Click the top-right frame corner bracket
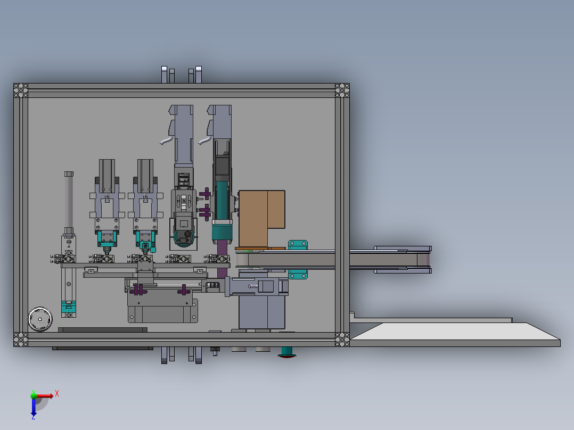574x430 pixels. [x=342, y=90]
